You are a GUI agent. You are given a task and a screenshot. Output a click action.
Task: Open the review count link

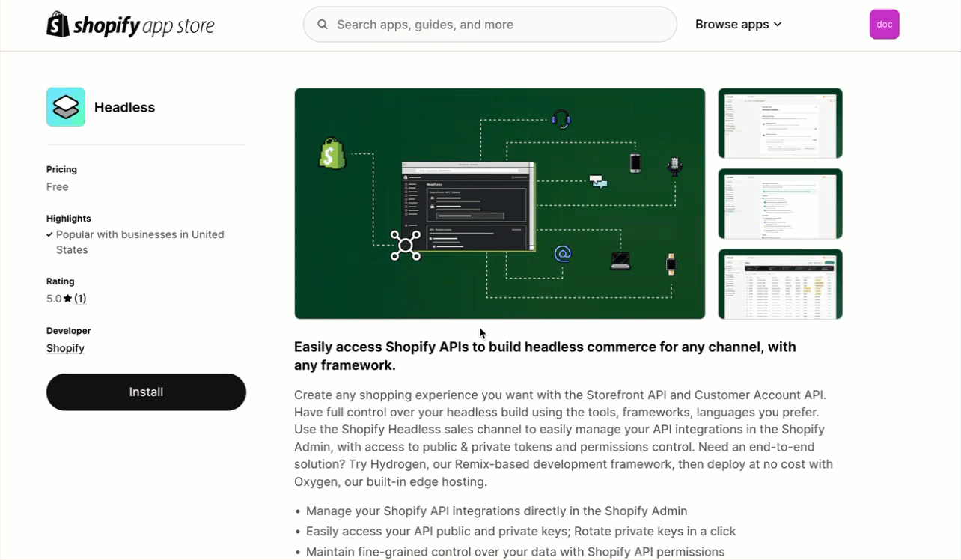(80, 299)
